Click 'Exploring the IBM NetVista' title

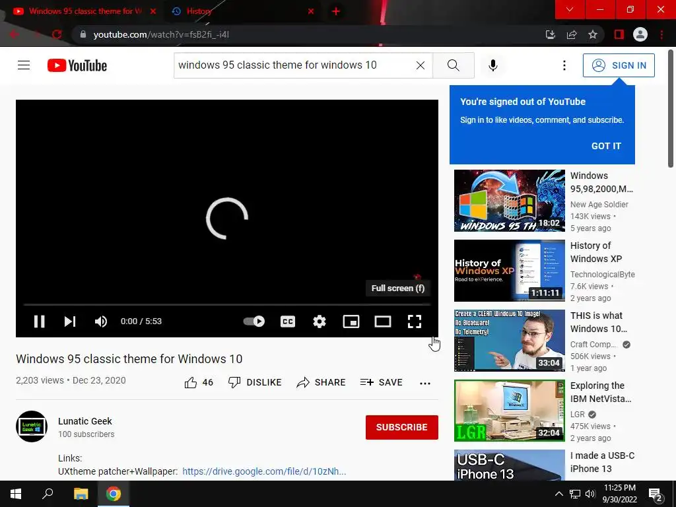(x=601, y=392)
